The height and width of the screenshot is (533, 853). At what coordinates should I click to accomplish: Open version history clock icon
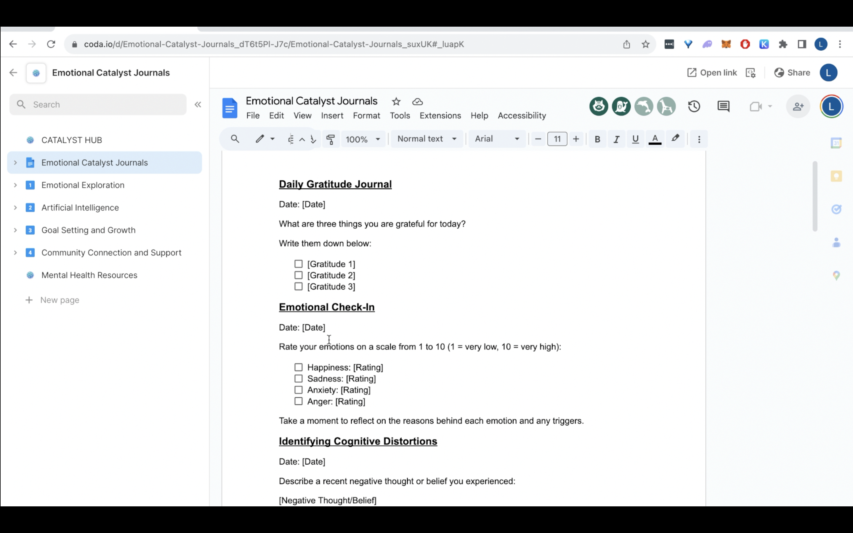(694, 107)
